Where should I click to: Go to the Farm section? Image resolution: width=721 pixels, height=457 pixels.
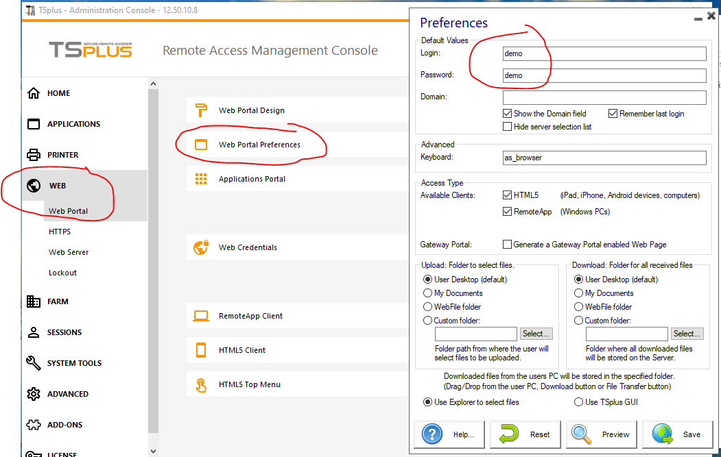point(58,301)
